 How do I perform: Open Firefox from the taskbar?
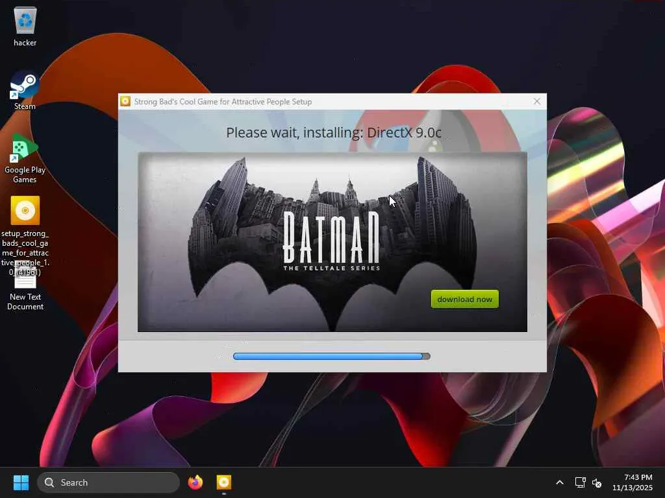(x=195, y=482)
